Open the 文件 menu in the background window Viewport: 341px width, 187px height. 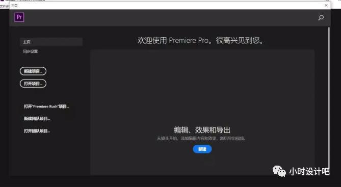click(5, 6)
